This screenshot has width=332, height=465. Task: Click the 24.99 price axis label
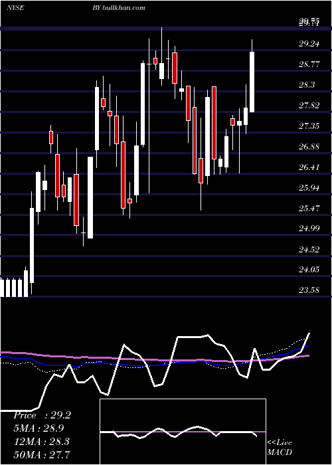(309, 229)
